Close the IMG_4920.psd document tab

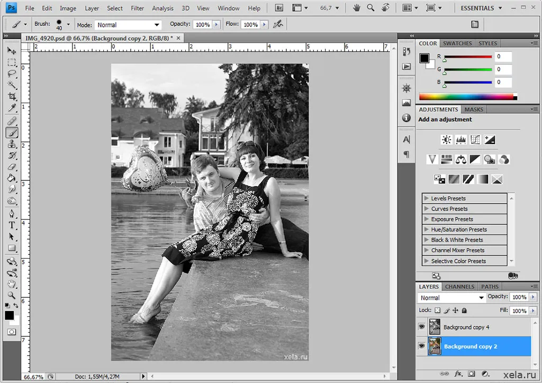pyautogui.click(x=178, y=38)
